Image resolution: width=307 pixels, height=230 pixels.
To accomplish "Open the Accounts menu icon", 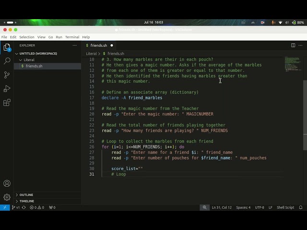I will click(x=7, y=184).
